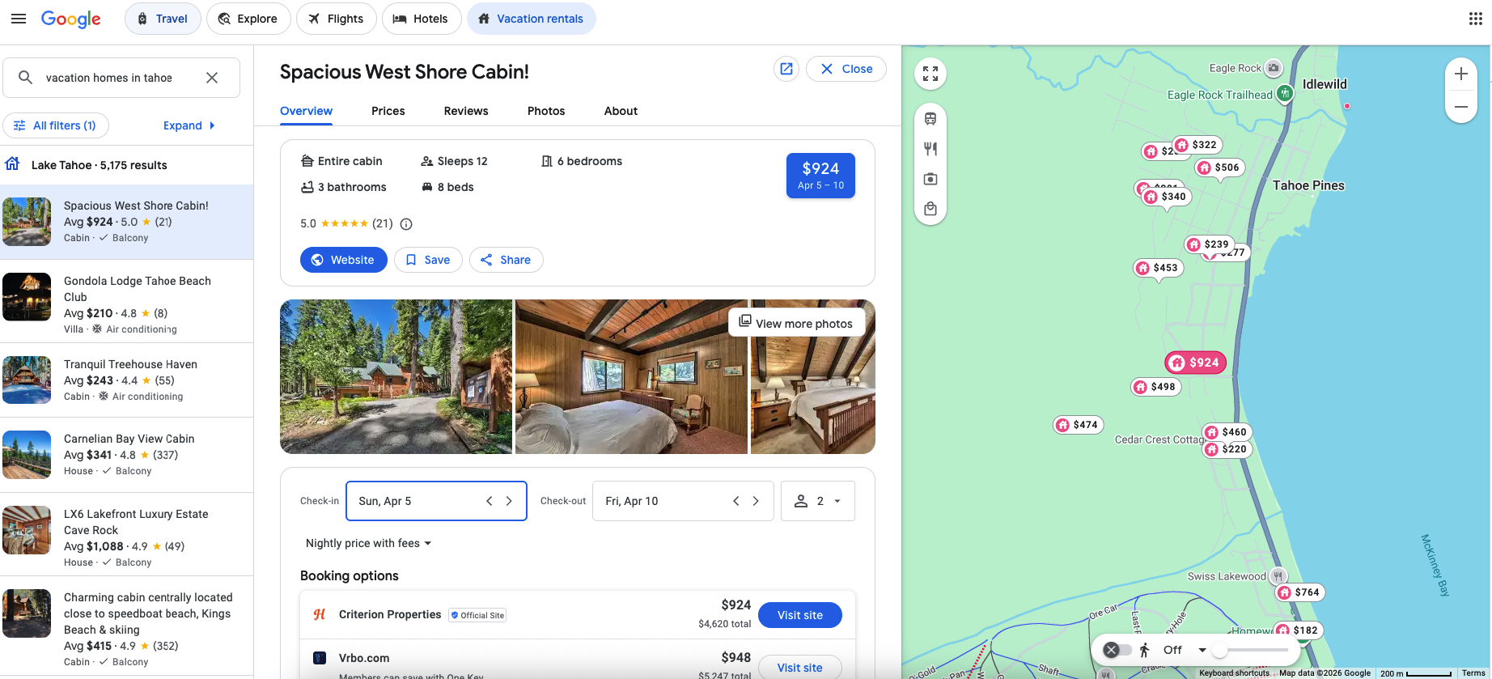Select the $498 map price pin
This screenshot has height=679, width=1492.
[x=1155, y=387]
